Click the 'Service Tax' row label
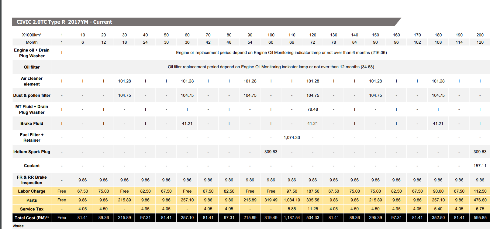The height and width of the screenshot is (229, 497). click(32, 209)
